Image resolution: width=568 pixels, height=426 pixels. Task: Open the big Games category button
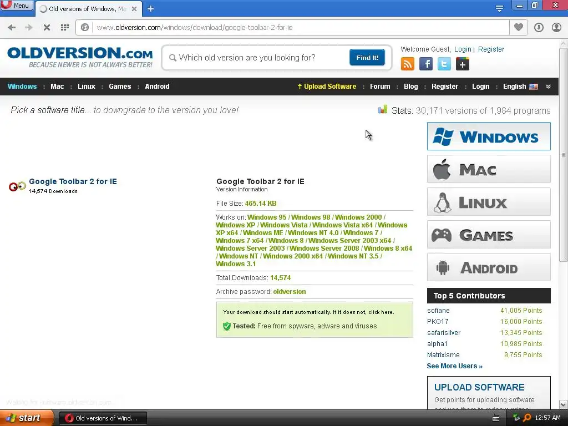[x=489, y=235]
